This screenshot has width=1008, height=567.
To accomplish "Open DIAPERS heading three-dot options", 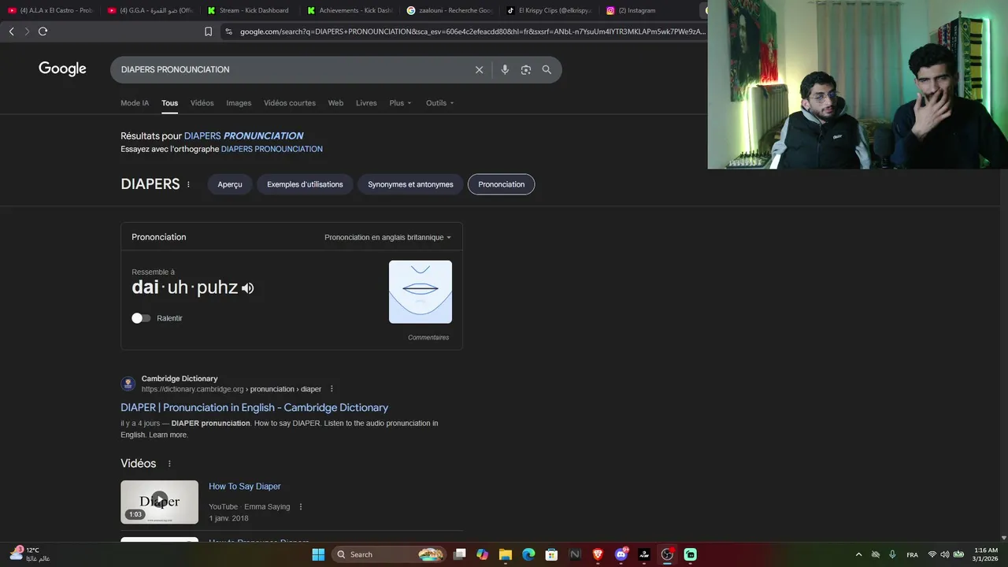I will coord(188,184).
